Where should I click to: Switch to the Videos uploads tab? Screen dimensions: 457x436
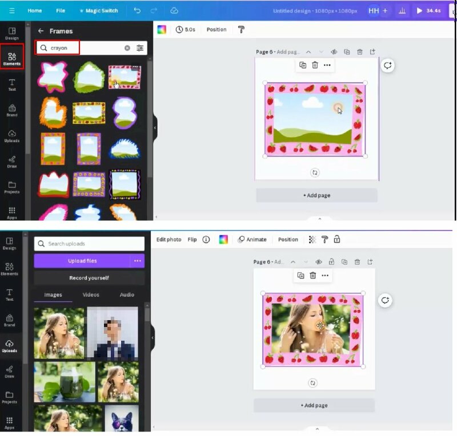tap(91, 294)
